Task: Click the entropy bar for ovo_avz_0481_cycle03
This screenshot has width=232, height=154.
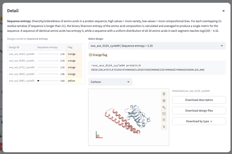Action: [x=48, y=81]
